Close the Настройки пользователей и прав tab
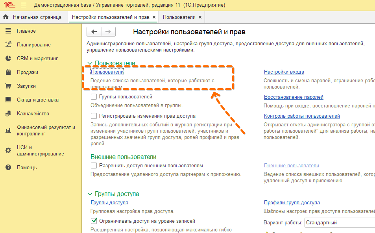 pyautogui.click(x=154, y=17)
